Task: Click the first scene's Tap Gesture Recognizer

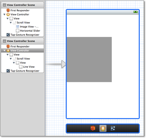Action: point(23,35)
